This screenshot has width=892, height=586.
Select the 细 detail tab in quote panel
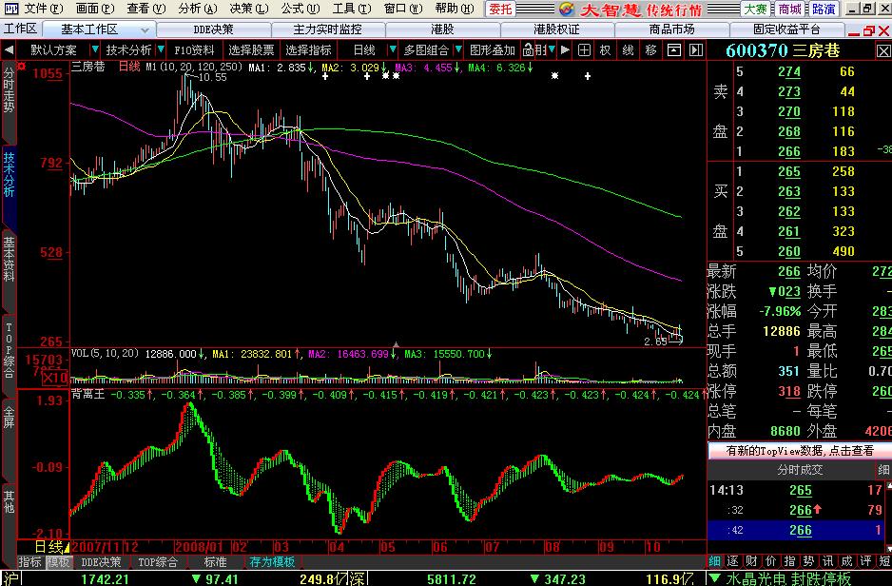714,561
